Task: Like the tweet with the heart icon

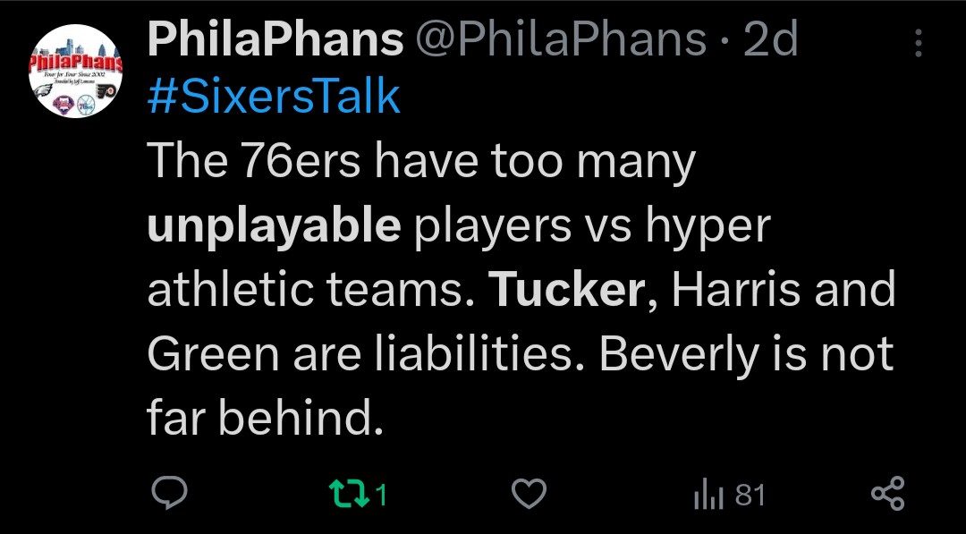Action: [x=529, y=494]
